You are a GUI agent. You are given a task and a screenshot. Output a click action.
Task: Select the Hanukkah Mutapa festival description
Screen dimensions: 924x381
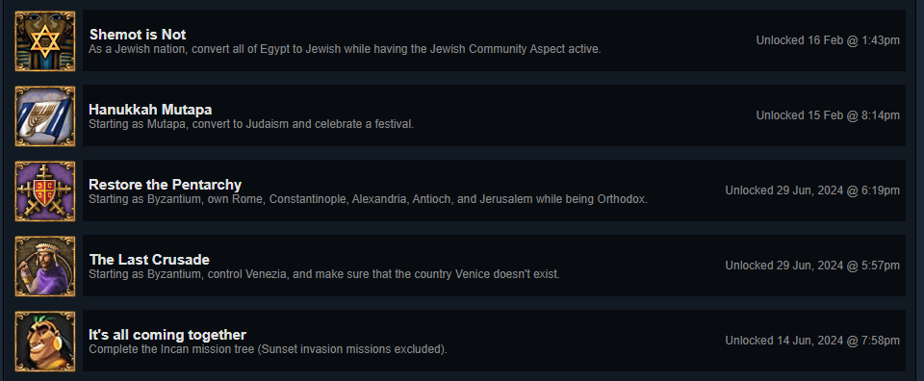click(251, 125)
